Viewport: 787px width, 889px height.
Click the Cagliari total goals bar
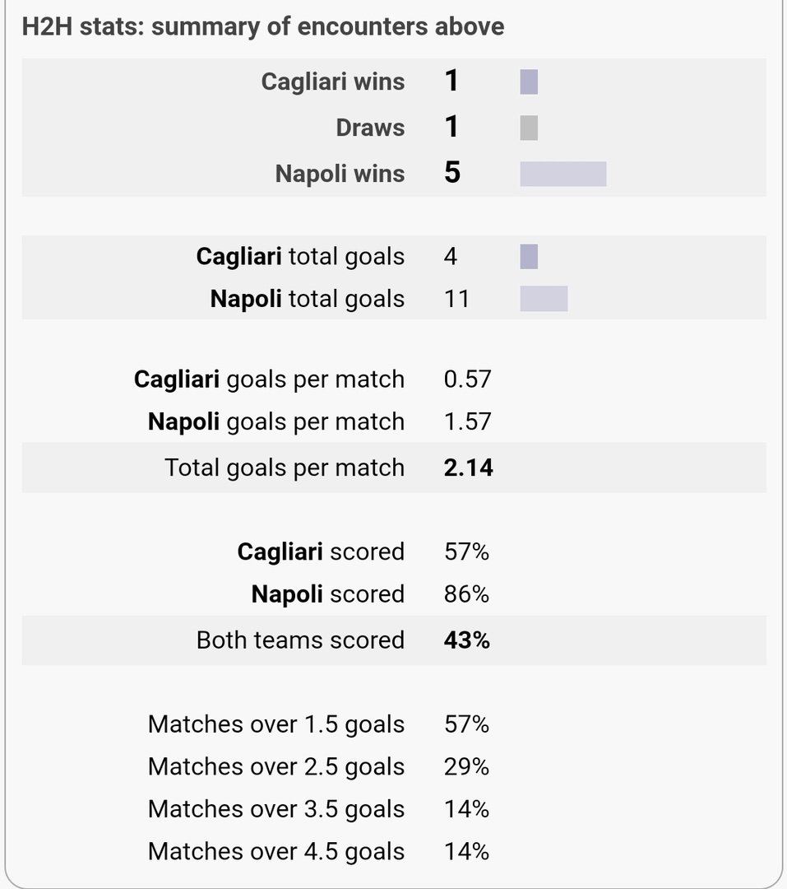click(529, 257)
